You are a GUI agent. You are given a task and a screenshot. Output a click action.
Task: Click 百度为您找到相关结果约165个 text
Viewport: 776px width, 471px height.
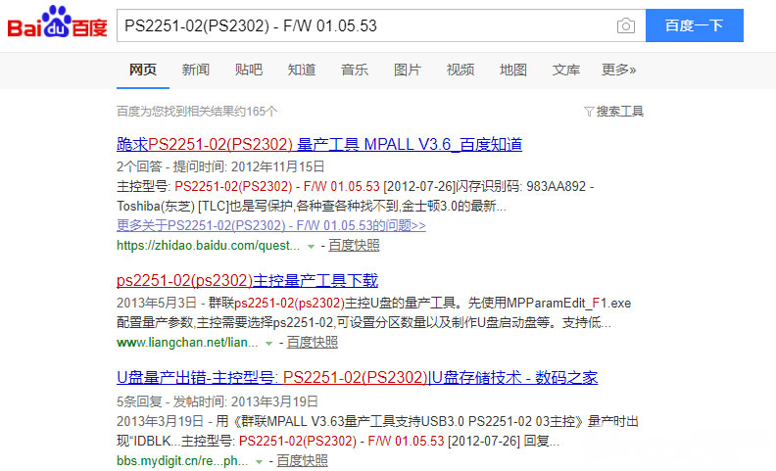click(197, 112)
